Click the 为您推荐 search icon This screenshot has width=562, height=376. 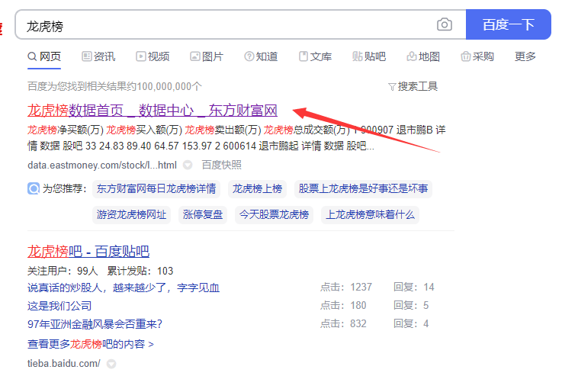click(x=34, y=188)
